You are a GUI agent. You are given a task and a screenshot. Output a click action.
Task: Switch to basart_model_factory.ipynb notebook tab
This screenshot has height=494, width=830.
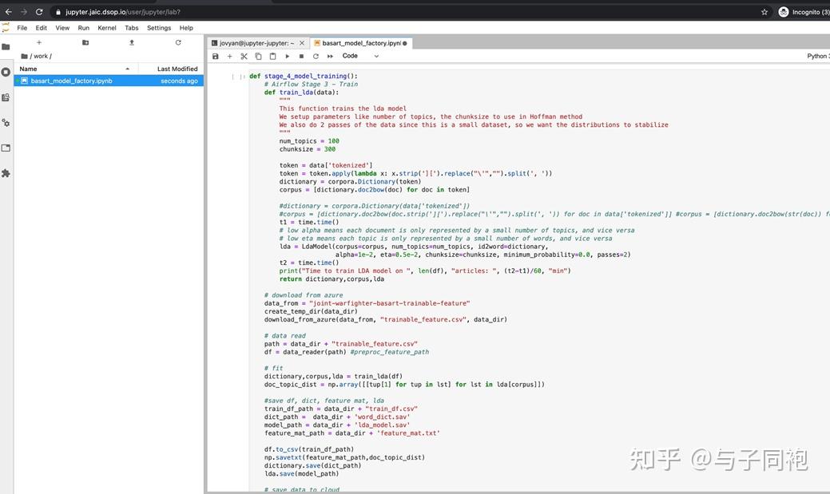(x=361, y=43)
